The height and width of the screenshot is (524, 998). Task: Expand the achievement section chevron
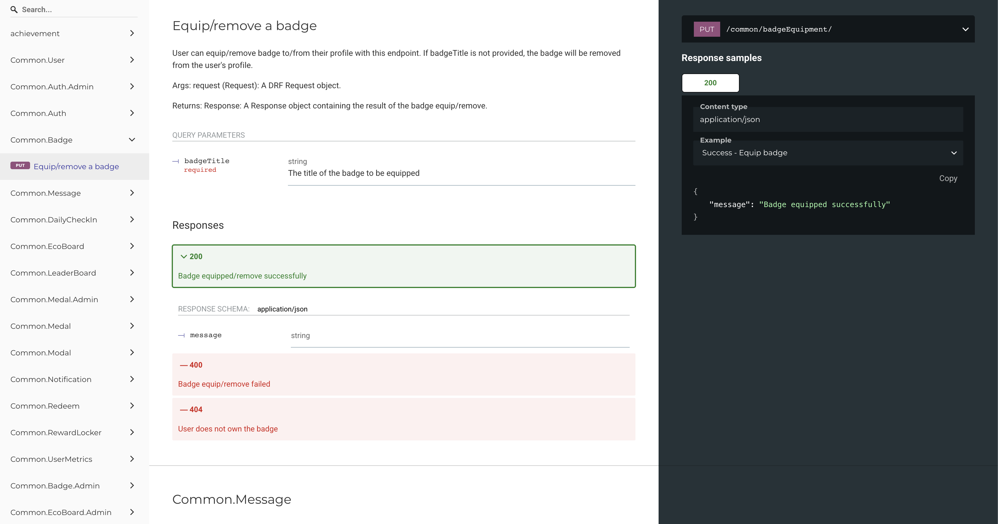pyautogui.click(x=132, y=33)
